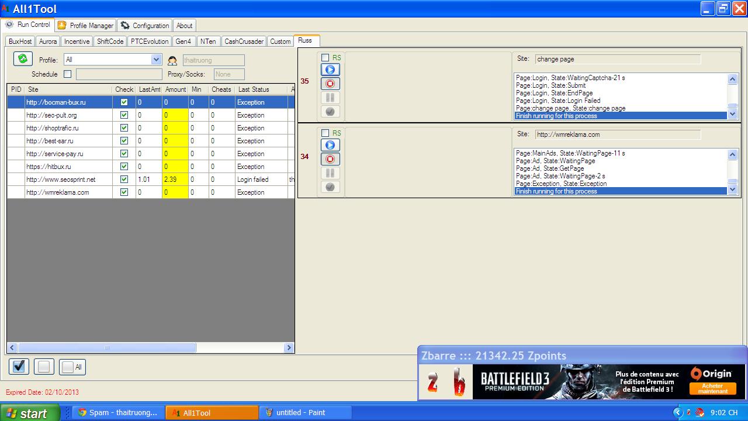The height and width of the screenshot is (421, 748).
Task: Pause process 34
Action: (330, 173)
